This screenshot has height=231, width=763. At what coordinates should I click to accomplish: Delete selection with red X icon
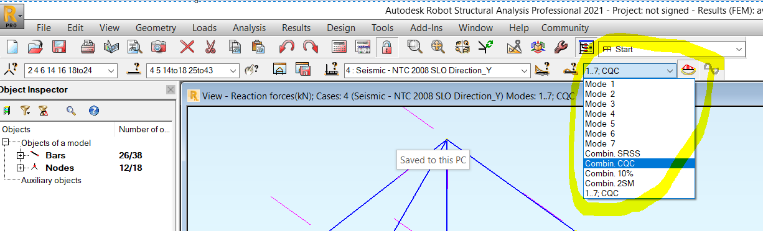pyautogui.click(x=187, y=47)
